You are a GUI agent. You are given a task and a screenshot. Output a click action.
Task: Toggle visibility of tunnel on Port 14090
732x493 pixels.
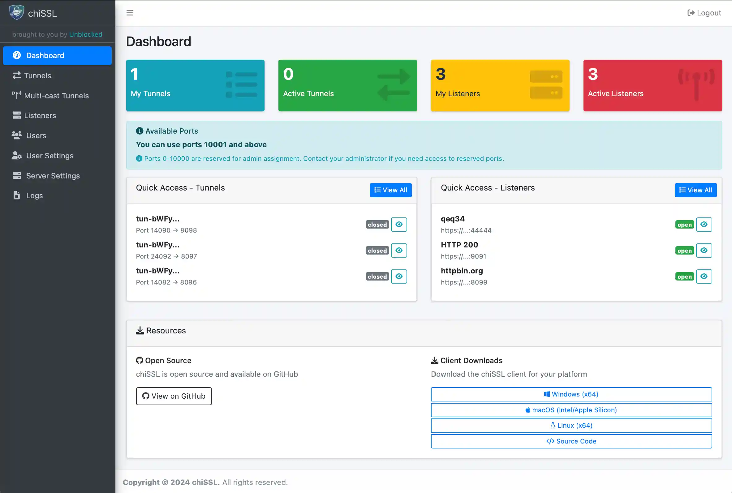click(x=399, y=224)
